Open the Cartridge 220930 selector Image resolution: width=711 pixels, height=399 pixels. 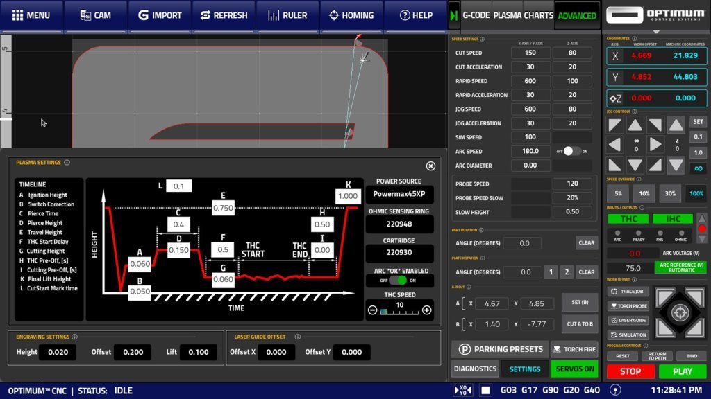399,252
